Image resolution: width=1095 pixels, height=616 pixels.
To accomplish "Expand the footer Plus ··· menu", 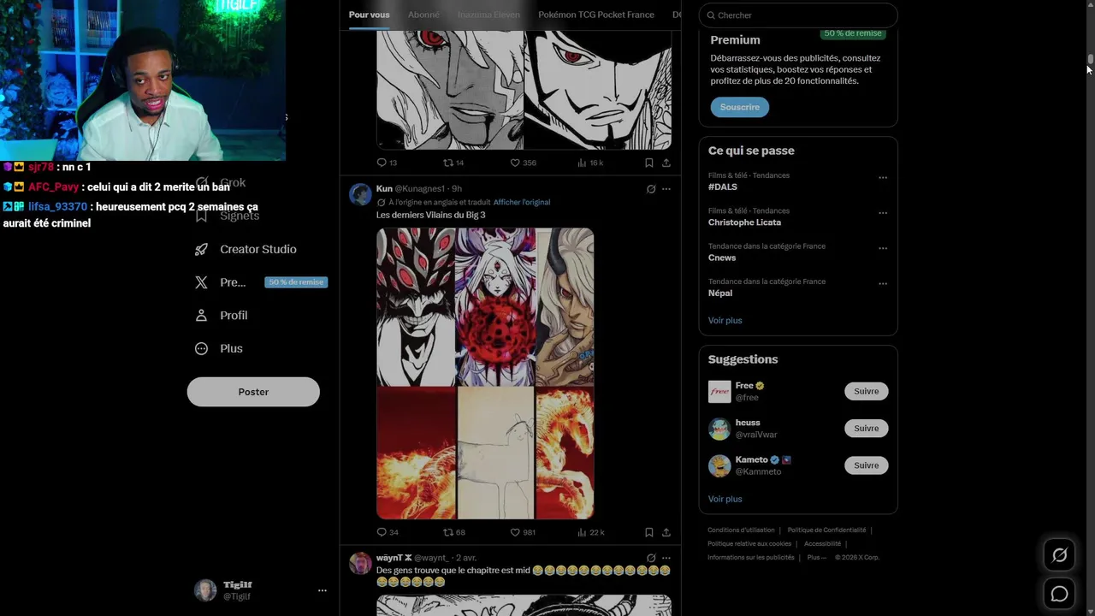I will [x=817, y=557].
